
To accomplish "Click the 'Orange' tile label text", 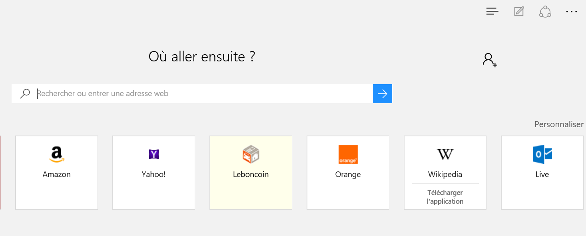I will point(348,175).
